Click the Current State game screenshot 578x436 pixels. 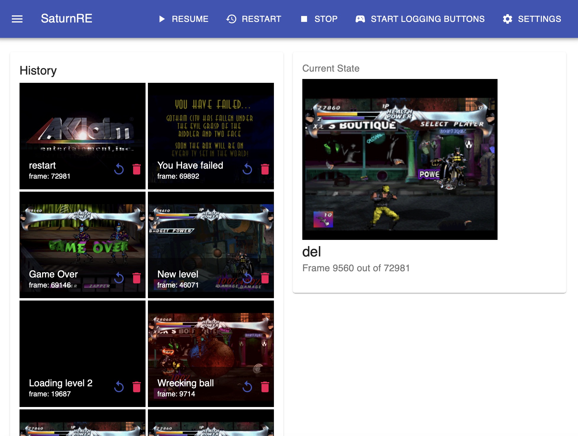click(400, 159)
